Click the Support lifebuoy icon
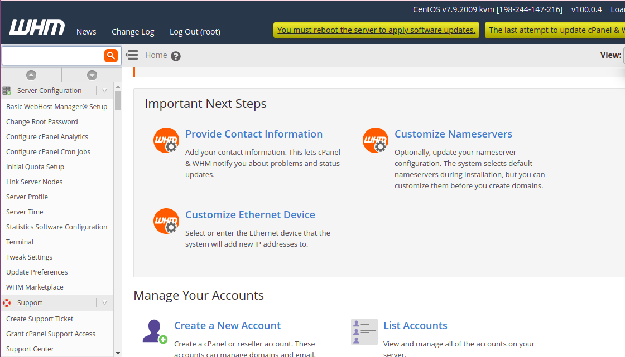Image resolution: width=625 pixels, height=357 pixels. [x=7, y=304]
